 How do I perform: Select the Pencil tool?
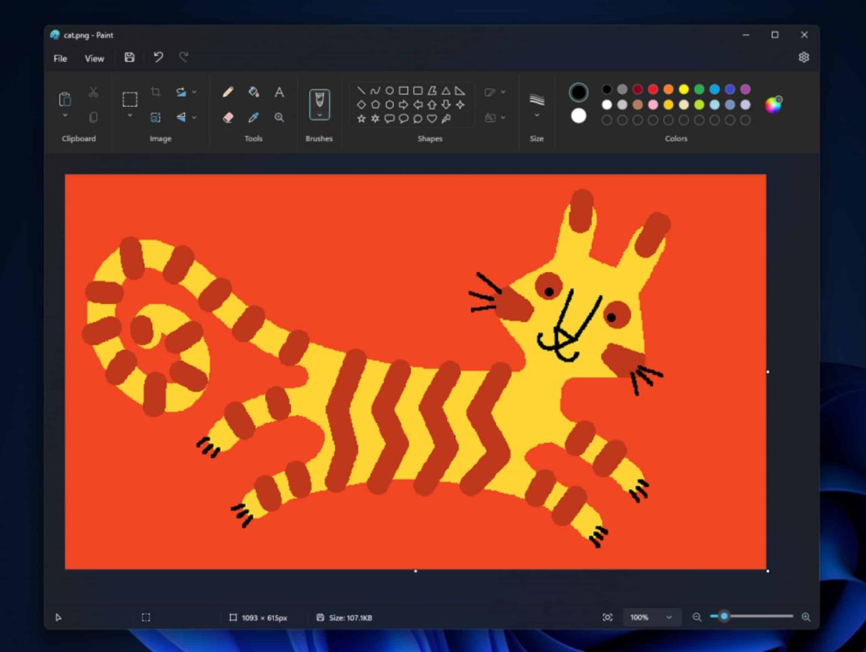coord(228,92)
